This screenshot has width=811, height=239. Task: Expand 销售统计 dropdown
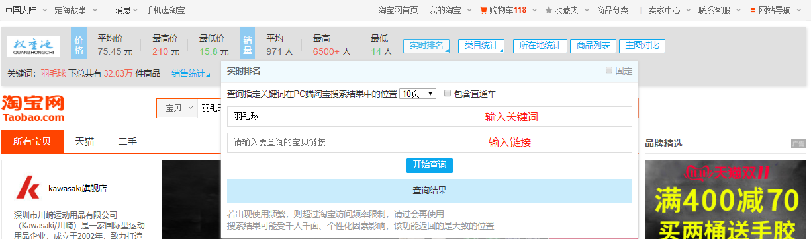[191, 74]
